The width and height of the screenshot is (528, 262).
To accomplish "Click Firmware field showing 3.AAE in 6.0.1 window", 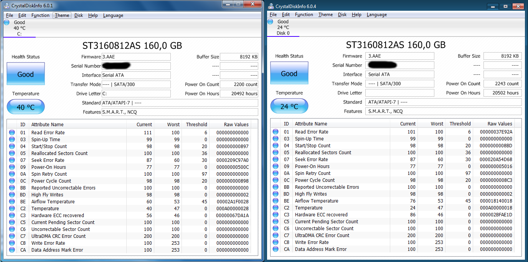I will click(136, 57).
